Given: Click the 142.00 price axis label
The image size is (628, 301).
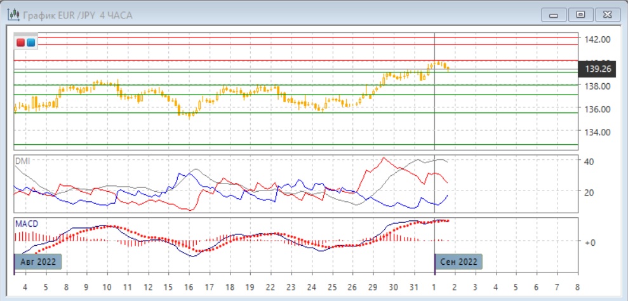Looking at the screenshot, I should coord(598,39).
